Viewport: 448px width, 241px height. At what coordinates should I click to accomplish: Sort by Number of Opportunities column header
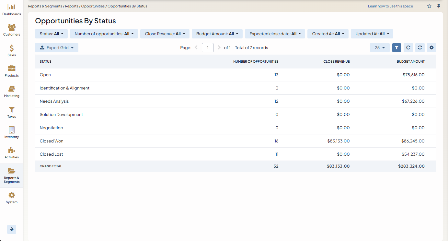click(256, 61)
